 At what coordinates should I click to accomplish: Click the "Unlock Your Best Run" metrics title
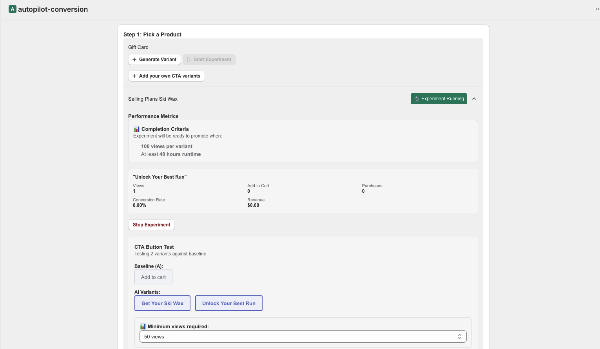tap(160, 177)
